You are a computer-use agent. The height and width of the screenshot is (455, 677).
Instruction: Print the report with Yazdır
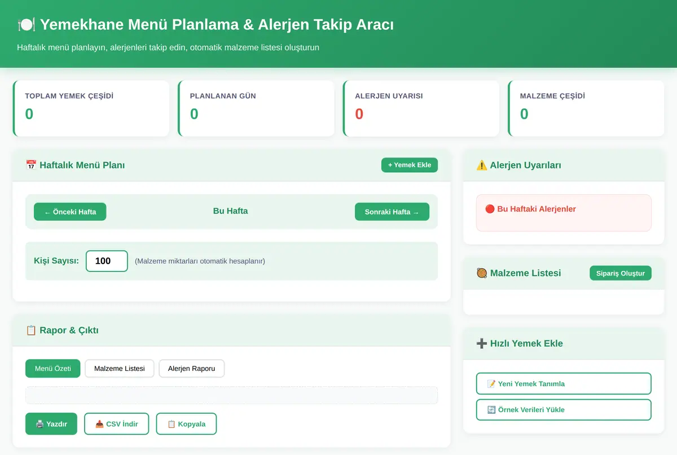51,424
